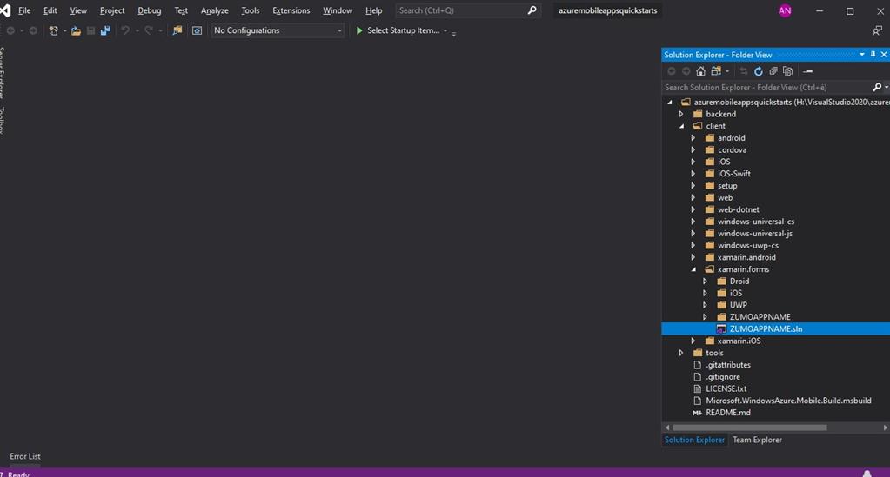Viewport: 890px width, 477px height.
Task: Open the No Configurations dropdown
Action: 278,30
